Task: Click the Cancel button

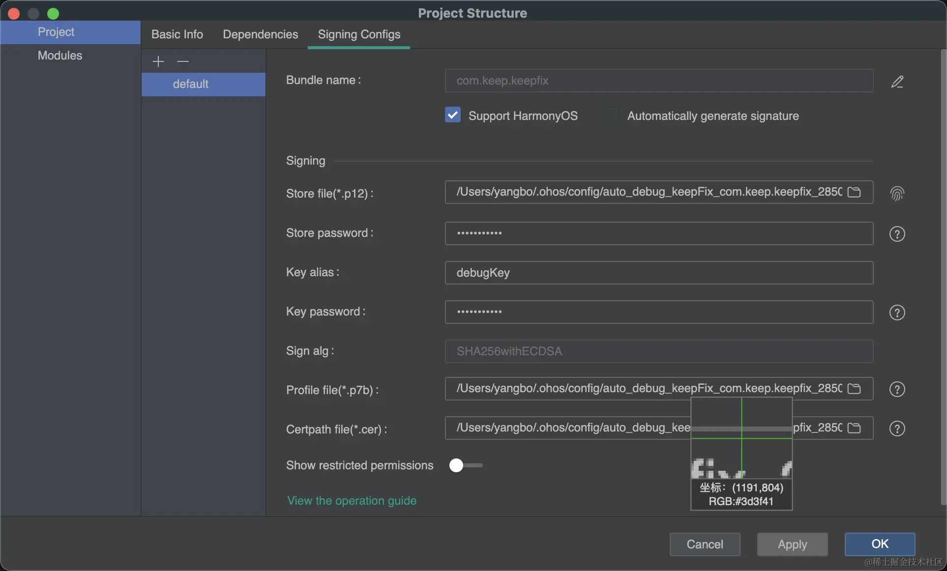Action: [705, 544]
